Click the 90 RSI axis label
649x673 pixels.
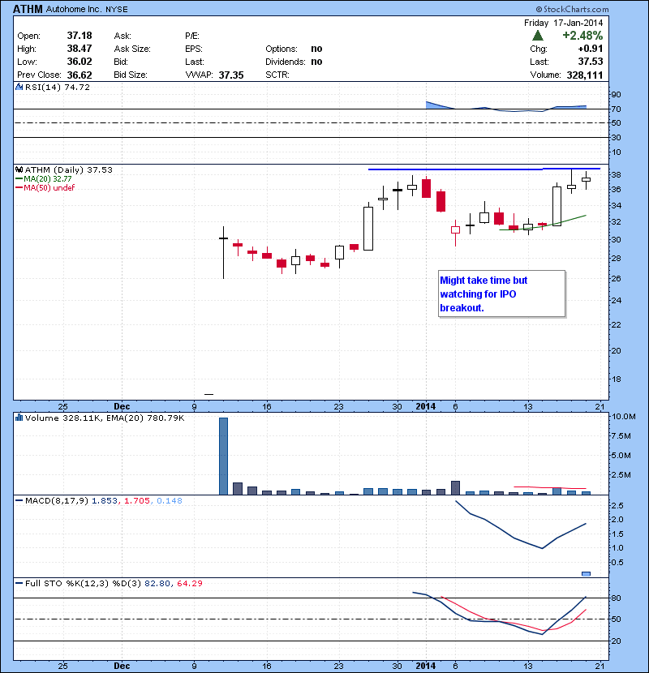click(616, 94)
